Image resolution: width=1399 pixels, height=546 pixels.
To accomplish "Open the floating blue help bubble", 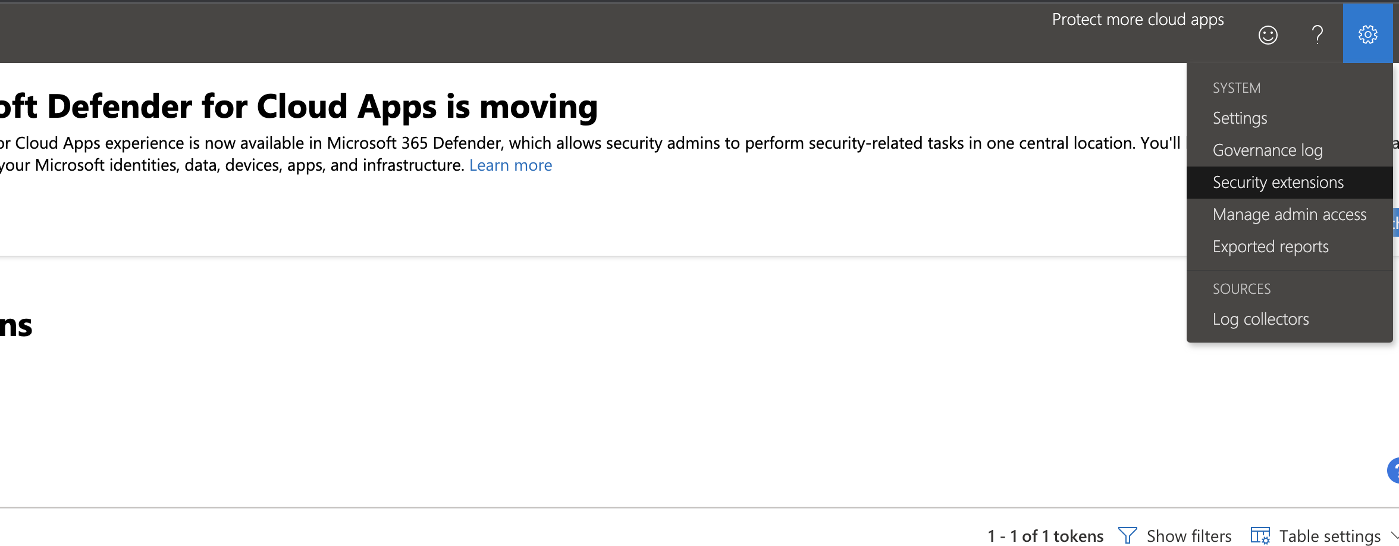I will click(1393, 470).
